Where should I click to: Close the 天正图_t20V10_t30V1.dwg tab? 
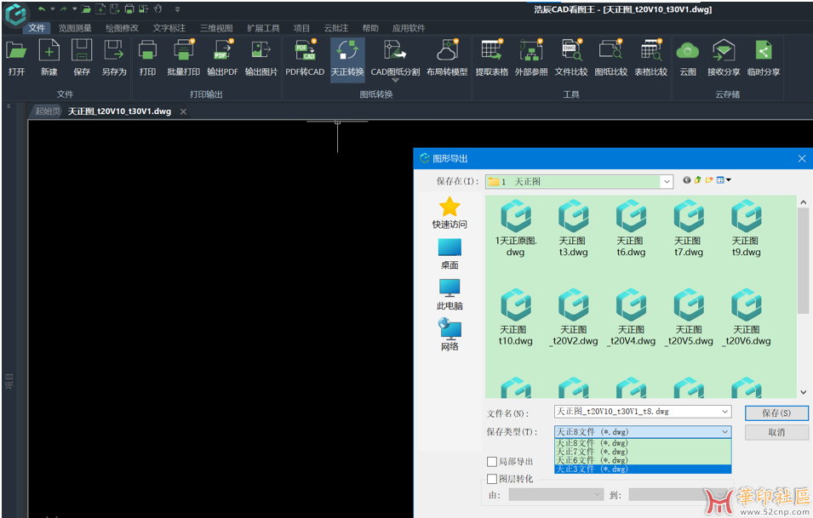183,111
